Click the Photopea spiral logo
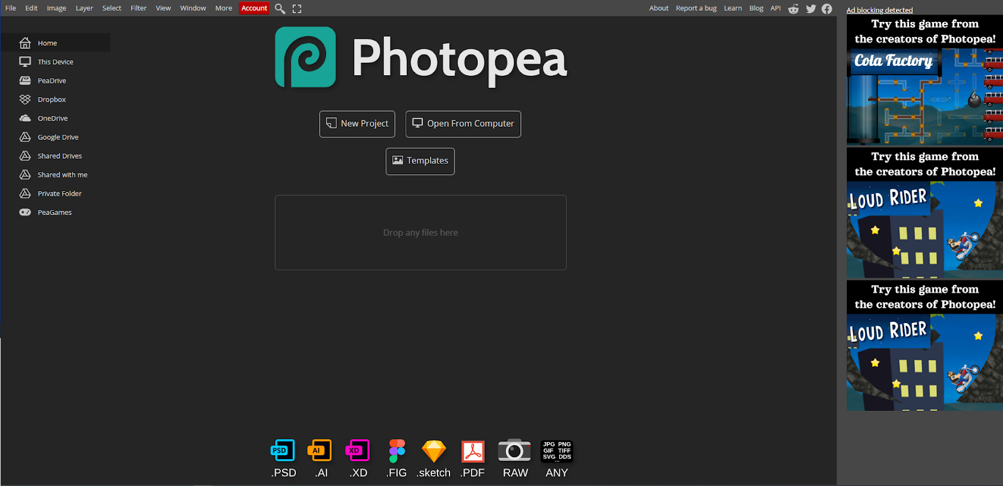 305,57
